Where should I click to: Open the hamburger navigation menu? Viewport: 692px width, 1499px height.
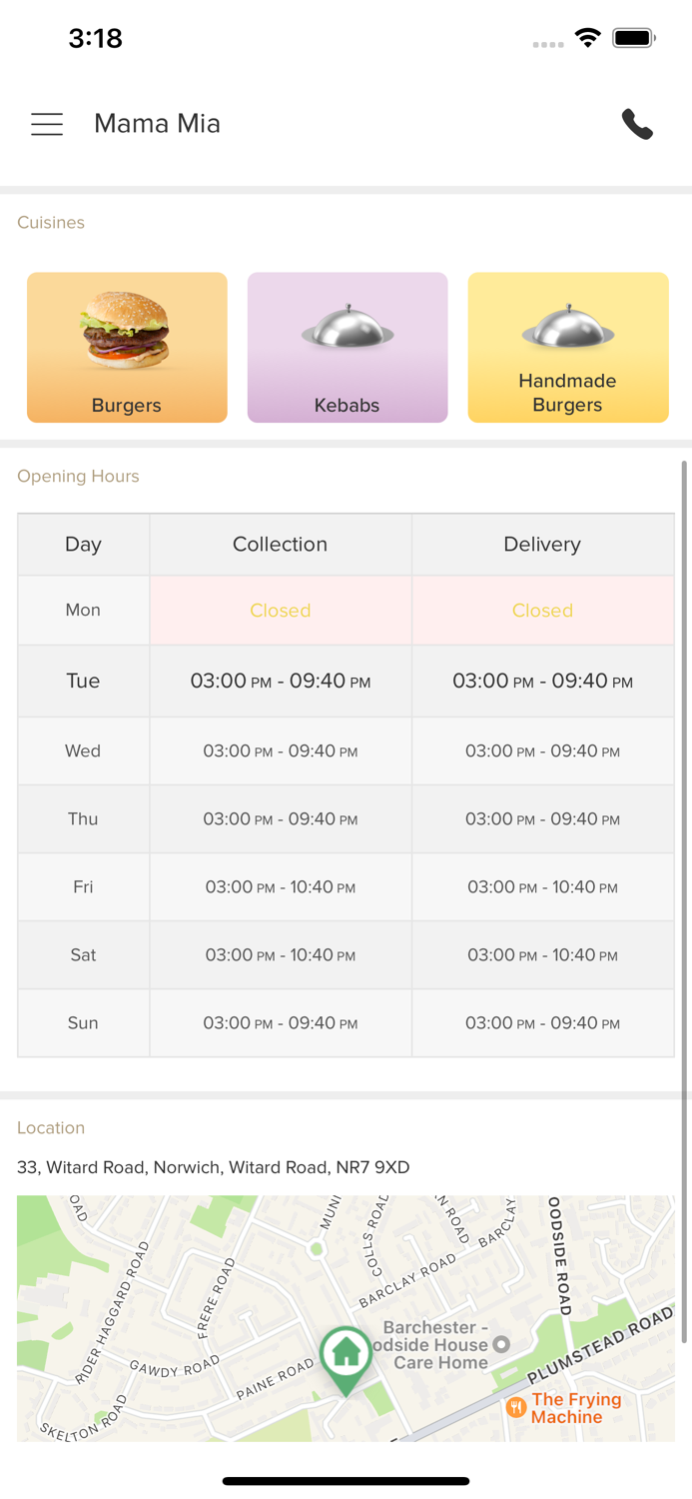(47, 124)
